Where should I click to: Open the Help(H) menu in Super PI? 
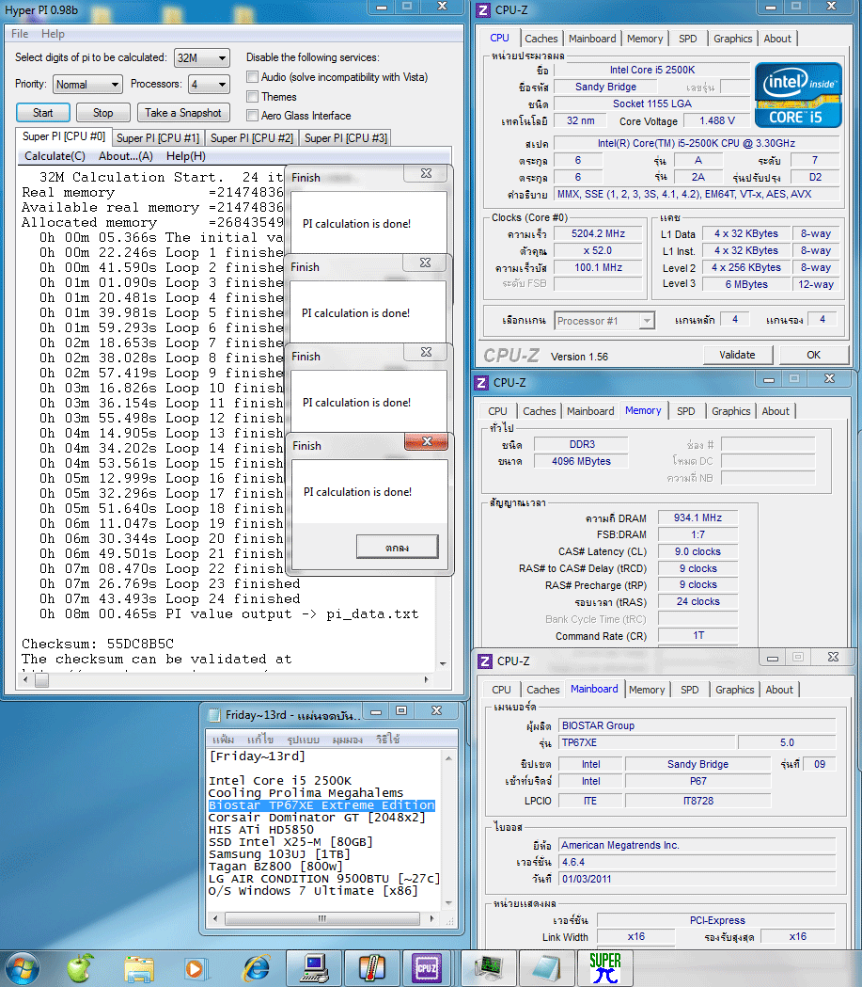[x=185, y=155]
